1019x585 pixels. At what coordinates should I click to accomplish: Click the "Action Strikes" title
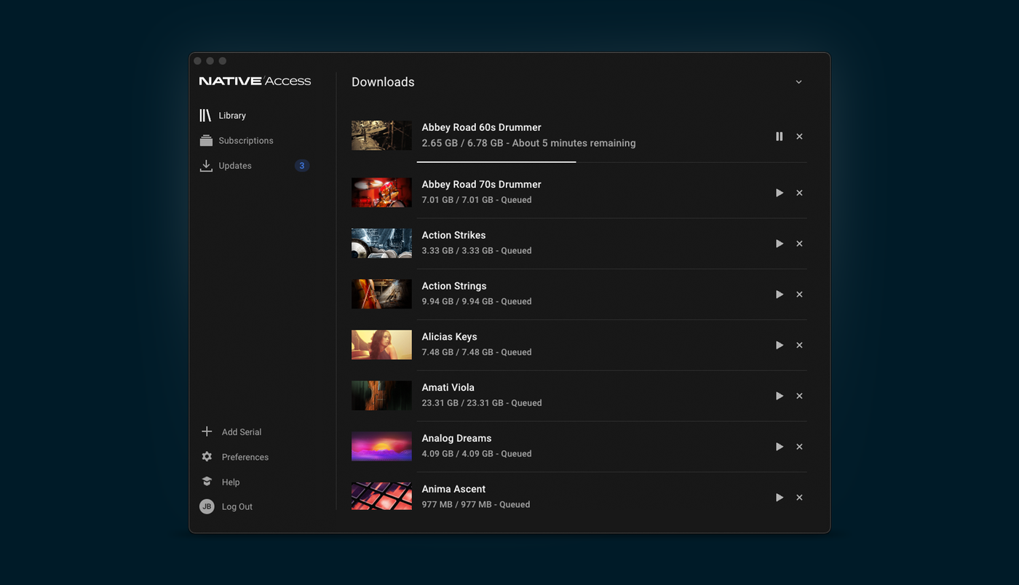pyautogui.click(x=453, y=236)
